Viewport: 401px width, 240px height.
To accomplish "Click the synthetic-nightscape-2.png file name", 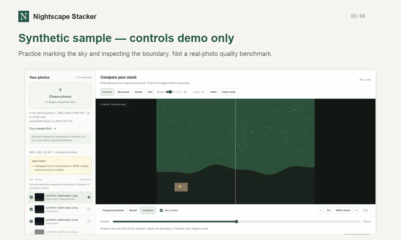I will (x=62, y=208).
